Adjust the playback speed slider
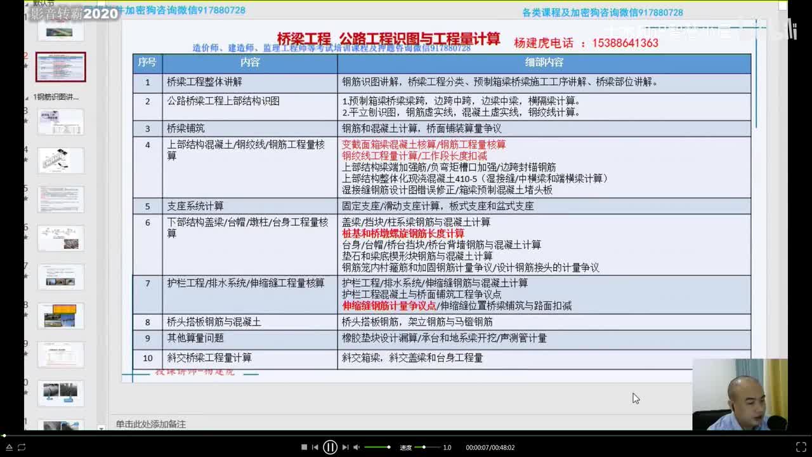Viewport: 812px width, 457px height. (426, 447)
